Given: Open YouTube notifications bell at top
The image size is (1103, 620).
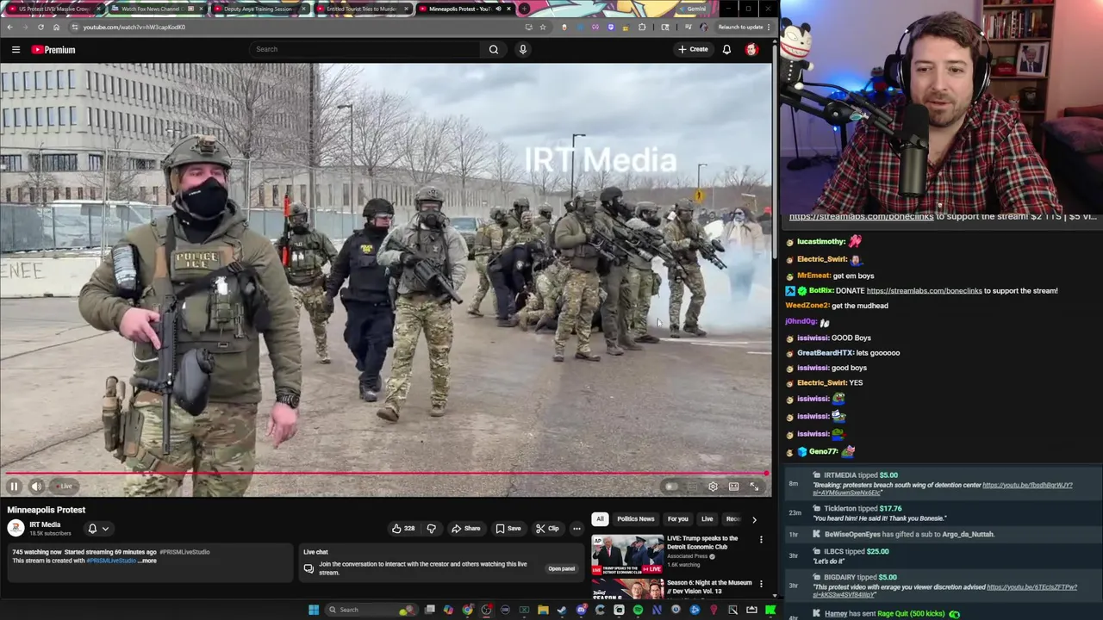Looking at the screenshot, I should [x=726, y=49].
